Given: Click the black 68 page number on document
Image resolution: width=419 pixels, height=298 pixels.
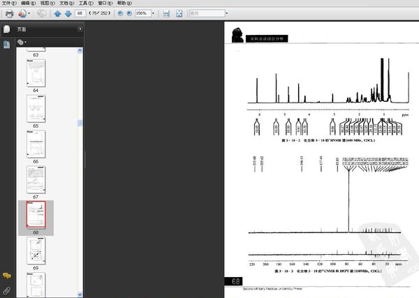Looking at the screenshot, I should point(233,281).
